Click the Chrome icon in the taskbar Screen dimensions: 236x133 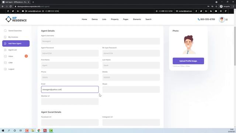(39, 130)
